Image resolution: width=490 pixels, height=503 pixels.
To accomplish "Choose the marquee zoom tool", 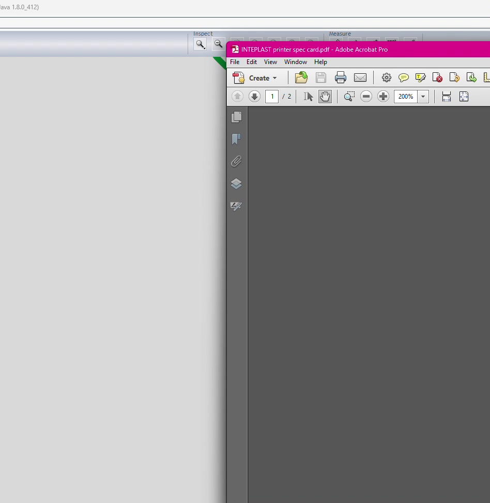I will (x=349, y=97).
